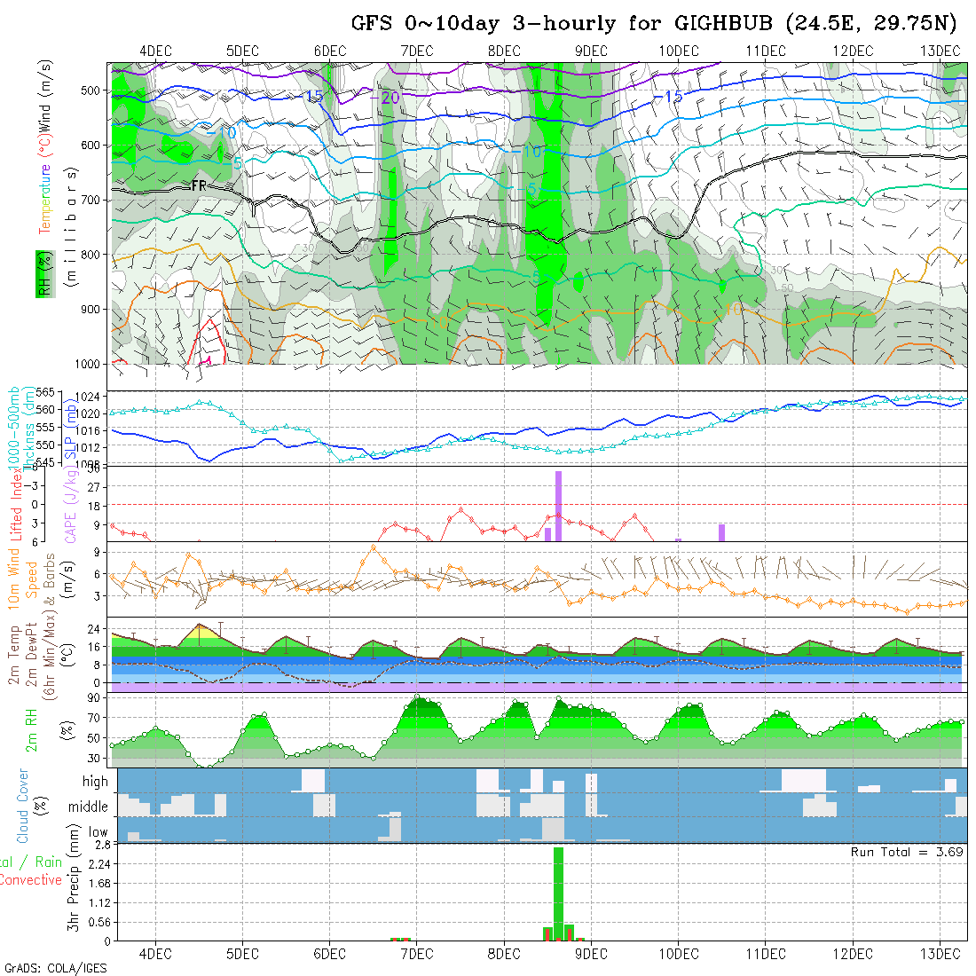Click the Run Total = 3.69 text
The image size is (976, 976).
pos(907,852)
